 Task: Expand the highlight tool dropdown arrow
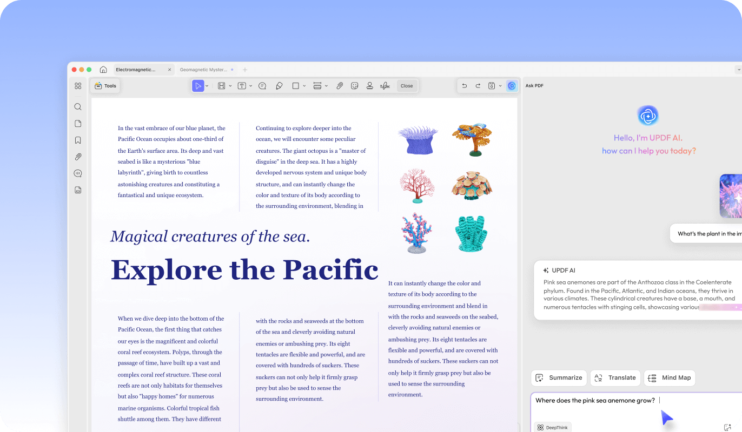(230, 86)
